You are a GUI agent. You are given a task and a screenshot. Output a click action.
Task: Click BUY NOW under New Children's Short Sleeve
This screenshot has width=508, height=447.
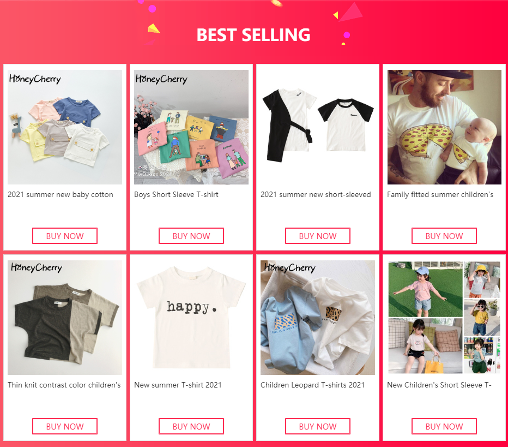[x=444, y=426]
